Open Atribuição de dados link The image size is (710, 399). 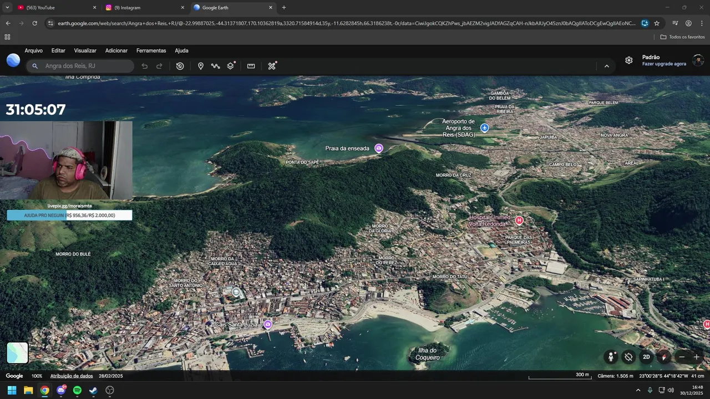tap(72, 376)
